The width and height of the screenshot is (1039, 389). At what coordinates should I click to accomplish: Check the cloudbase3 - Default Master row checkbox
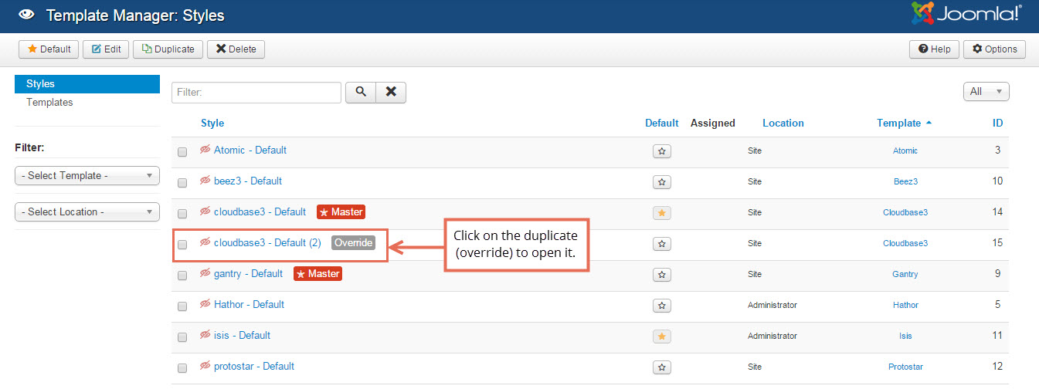(x=182, y=214)
